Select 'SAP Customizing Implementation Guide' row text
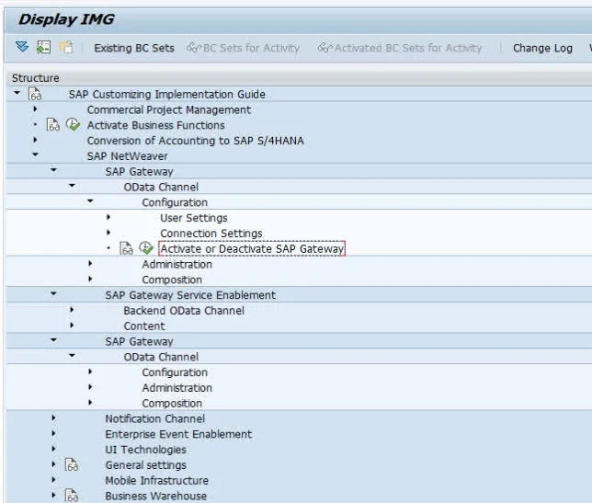The width and height of the screenshot is (592, 503). [167, 94]
